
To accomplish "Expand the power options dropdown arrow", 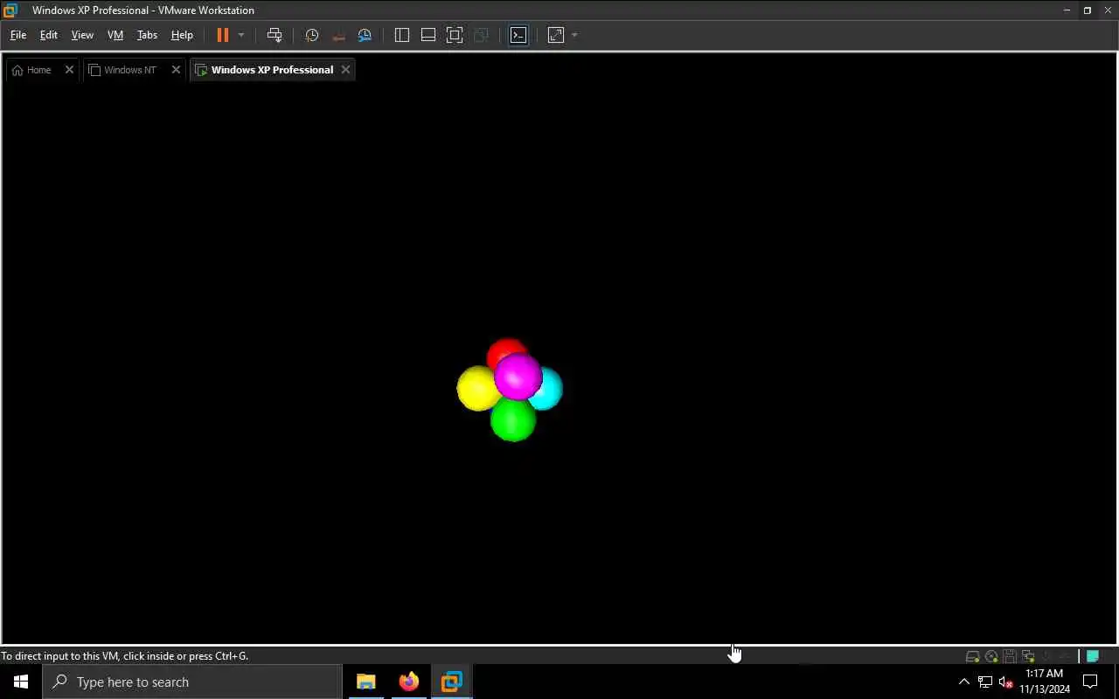I will coord(241,35).
